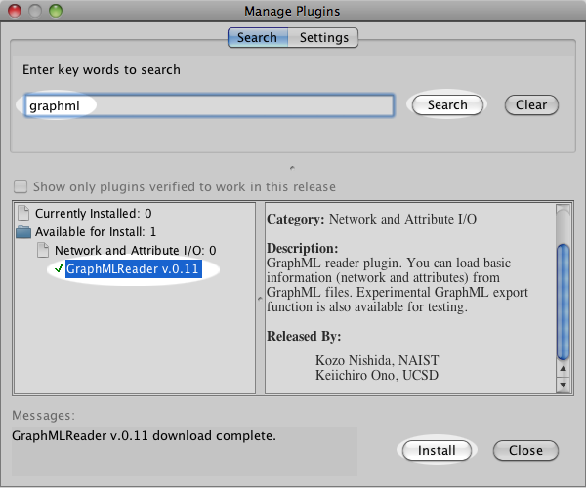Viewport: 586px width, 488px height.
Task: Click the green checkmark next to GraphMLReader
Action: click(59, 269)
